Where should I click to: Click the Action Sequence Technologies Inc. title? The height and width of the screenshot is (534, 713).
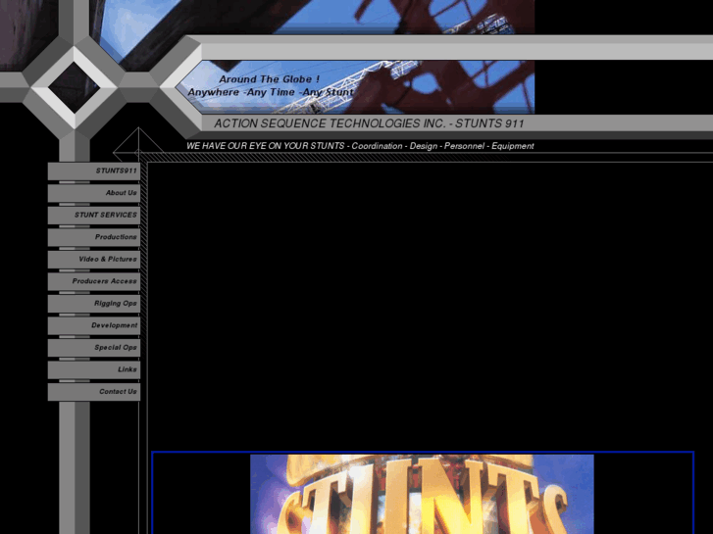(x=369, y=123)
